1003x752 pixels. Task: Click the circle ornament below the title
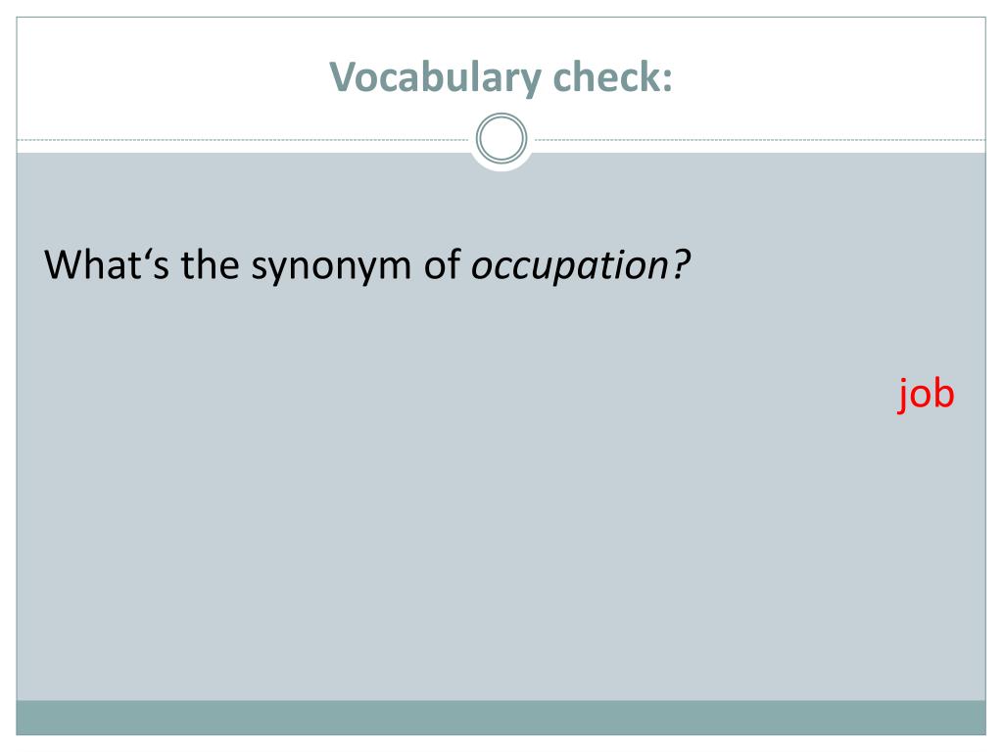(501, 138)
